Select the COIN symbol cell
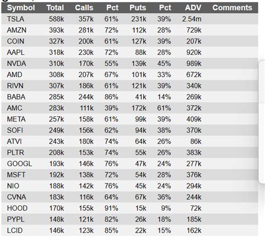The height and width of the screenshot is (241, 265). point(16,41)
